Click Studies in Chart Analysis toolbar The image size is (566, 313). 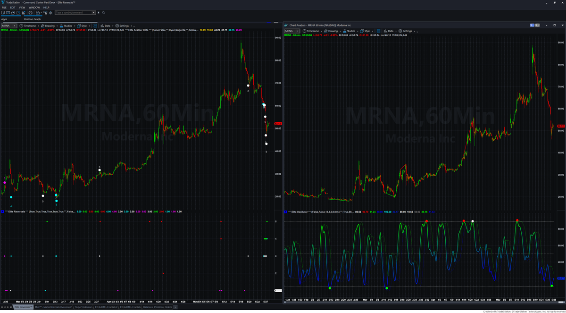(349, 31)
